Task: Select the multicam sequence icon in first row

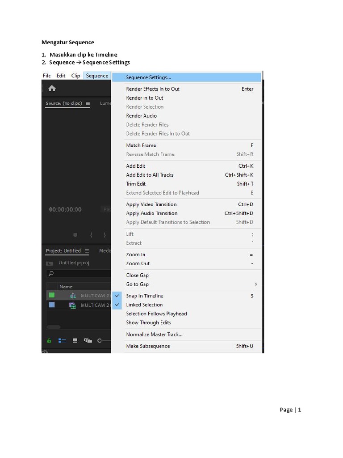Action: [73, 296]
